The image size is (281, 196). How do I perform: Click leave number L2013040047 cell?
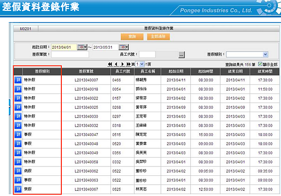tap(86, 135)
